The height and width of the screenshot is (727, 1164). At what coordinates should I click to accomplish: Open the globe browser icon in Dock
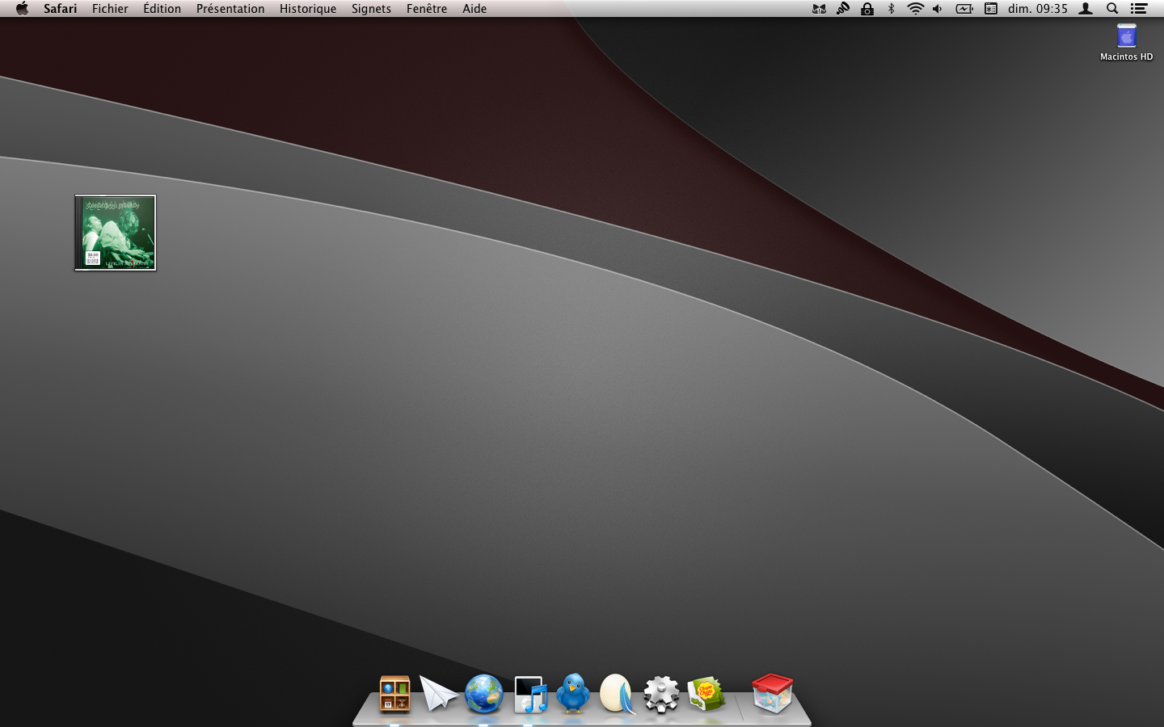point(484,694)
